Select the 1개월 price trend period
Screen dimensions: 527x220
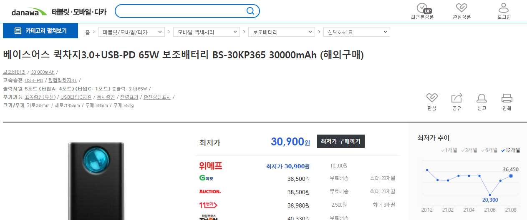pyautogui.click(x=449, y=150)
